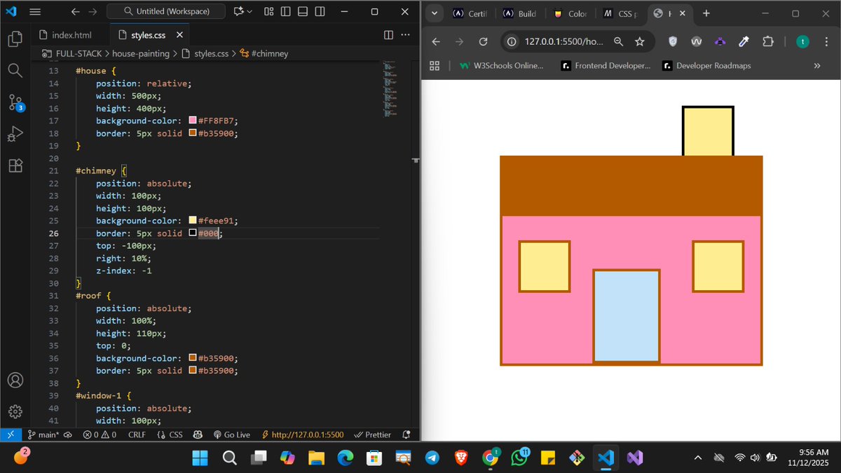Image resolution: width=841 pixels, height=473 pixels.
Task: Change the CRLF end of line sequence
Action: click(137, 434)
